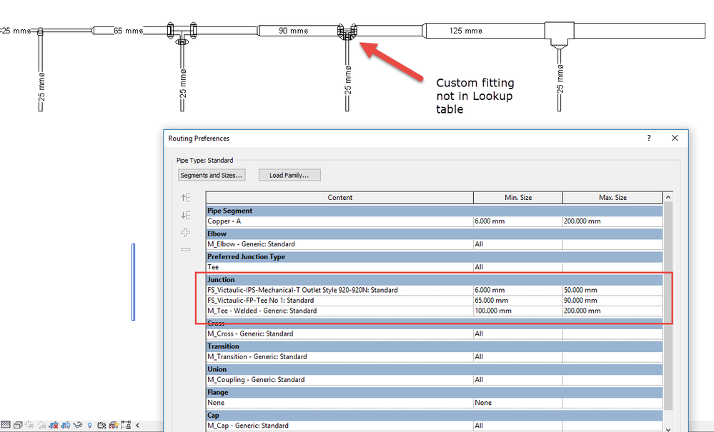Click the routing table scrollbar up arrow

668,197
